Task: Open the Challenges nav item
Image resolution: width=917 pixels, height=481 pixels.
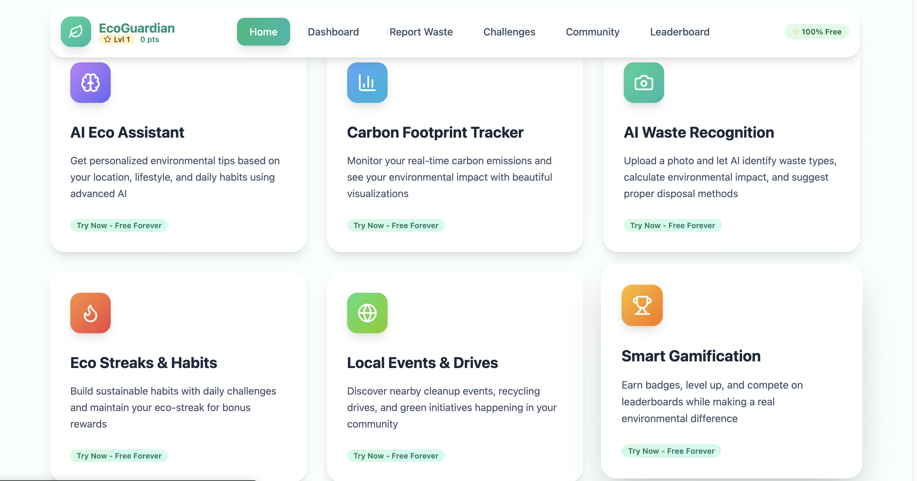Action: point(509,32)
